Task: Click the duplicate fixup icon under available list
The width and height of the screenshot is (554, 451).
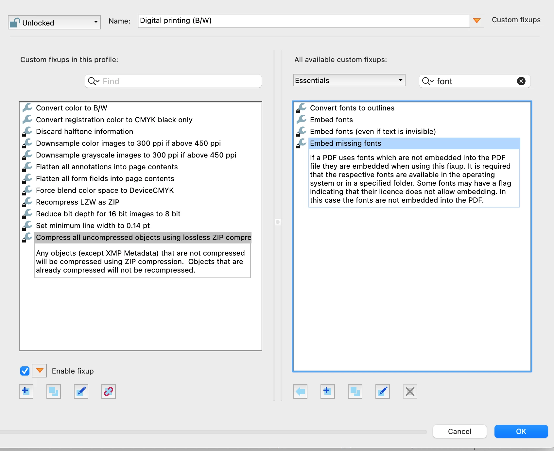Action: tap(355, 391)
